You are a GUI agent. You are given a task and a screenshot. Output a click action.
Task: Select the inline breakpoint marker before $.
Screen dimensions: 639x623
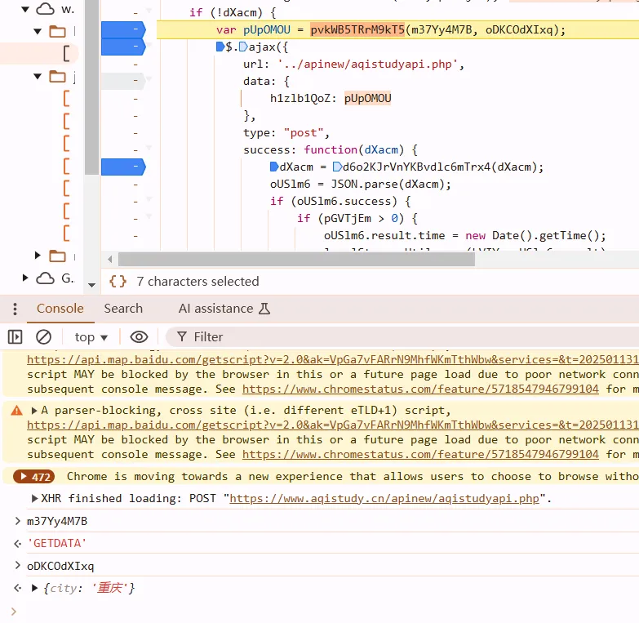220,47
